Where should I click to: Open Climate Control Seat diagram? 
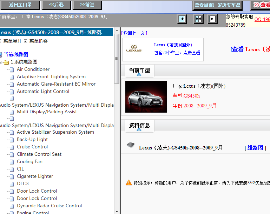39,154
